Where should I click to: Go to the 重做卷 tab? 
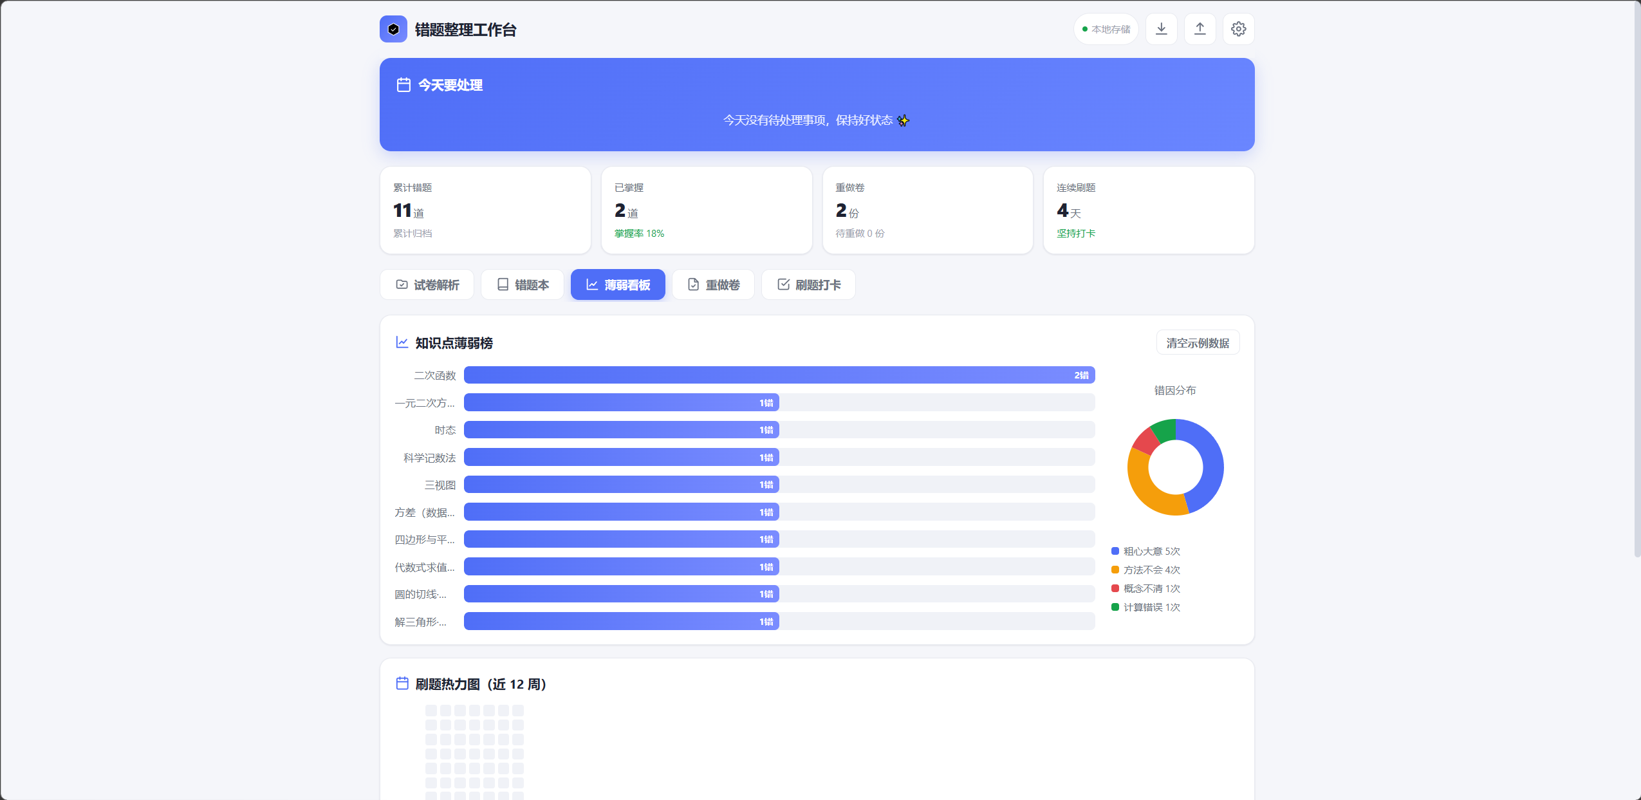[x=713, y=284]
